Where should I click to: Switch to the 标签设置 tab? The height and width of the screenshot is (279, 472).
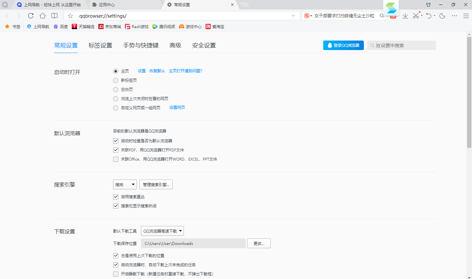(x=100, y=45)
